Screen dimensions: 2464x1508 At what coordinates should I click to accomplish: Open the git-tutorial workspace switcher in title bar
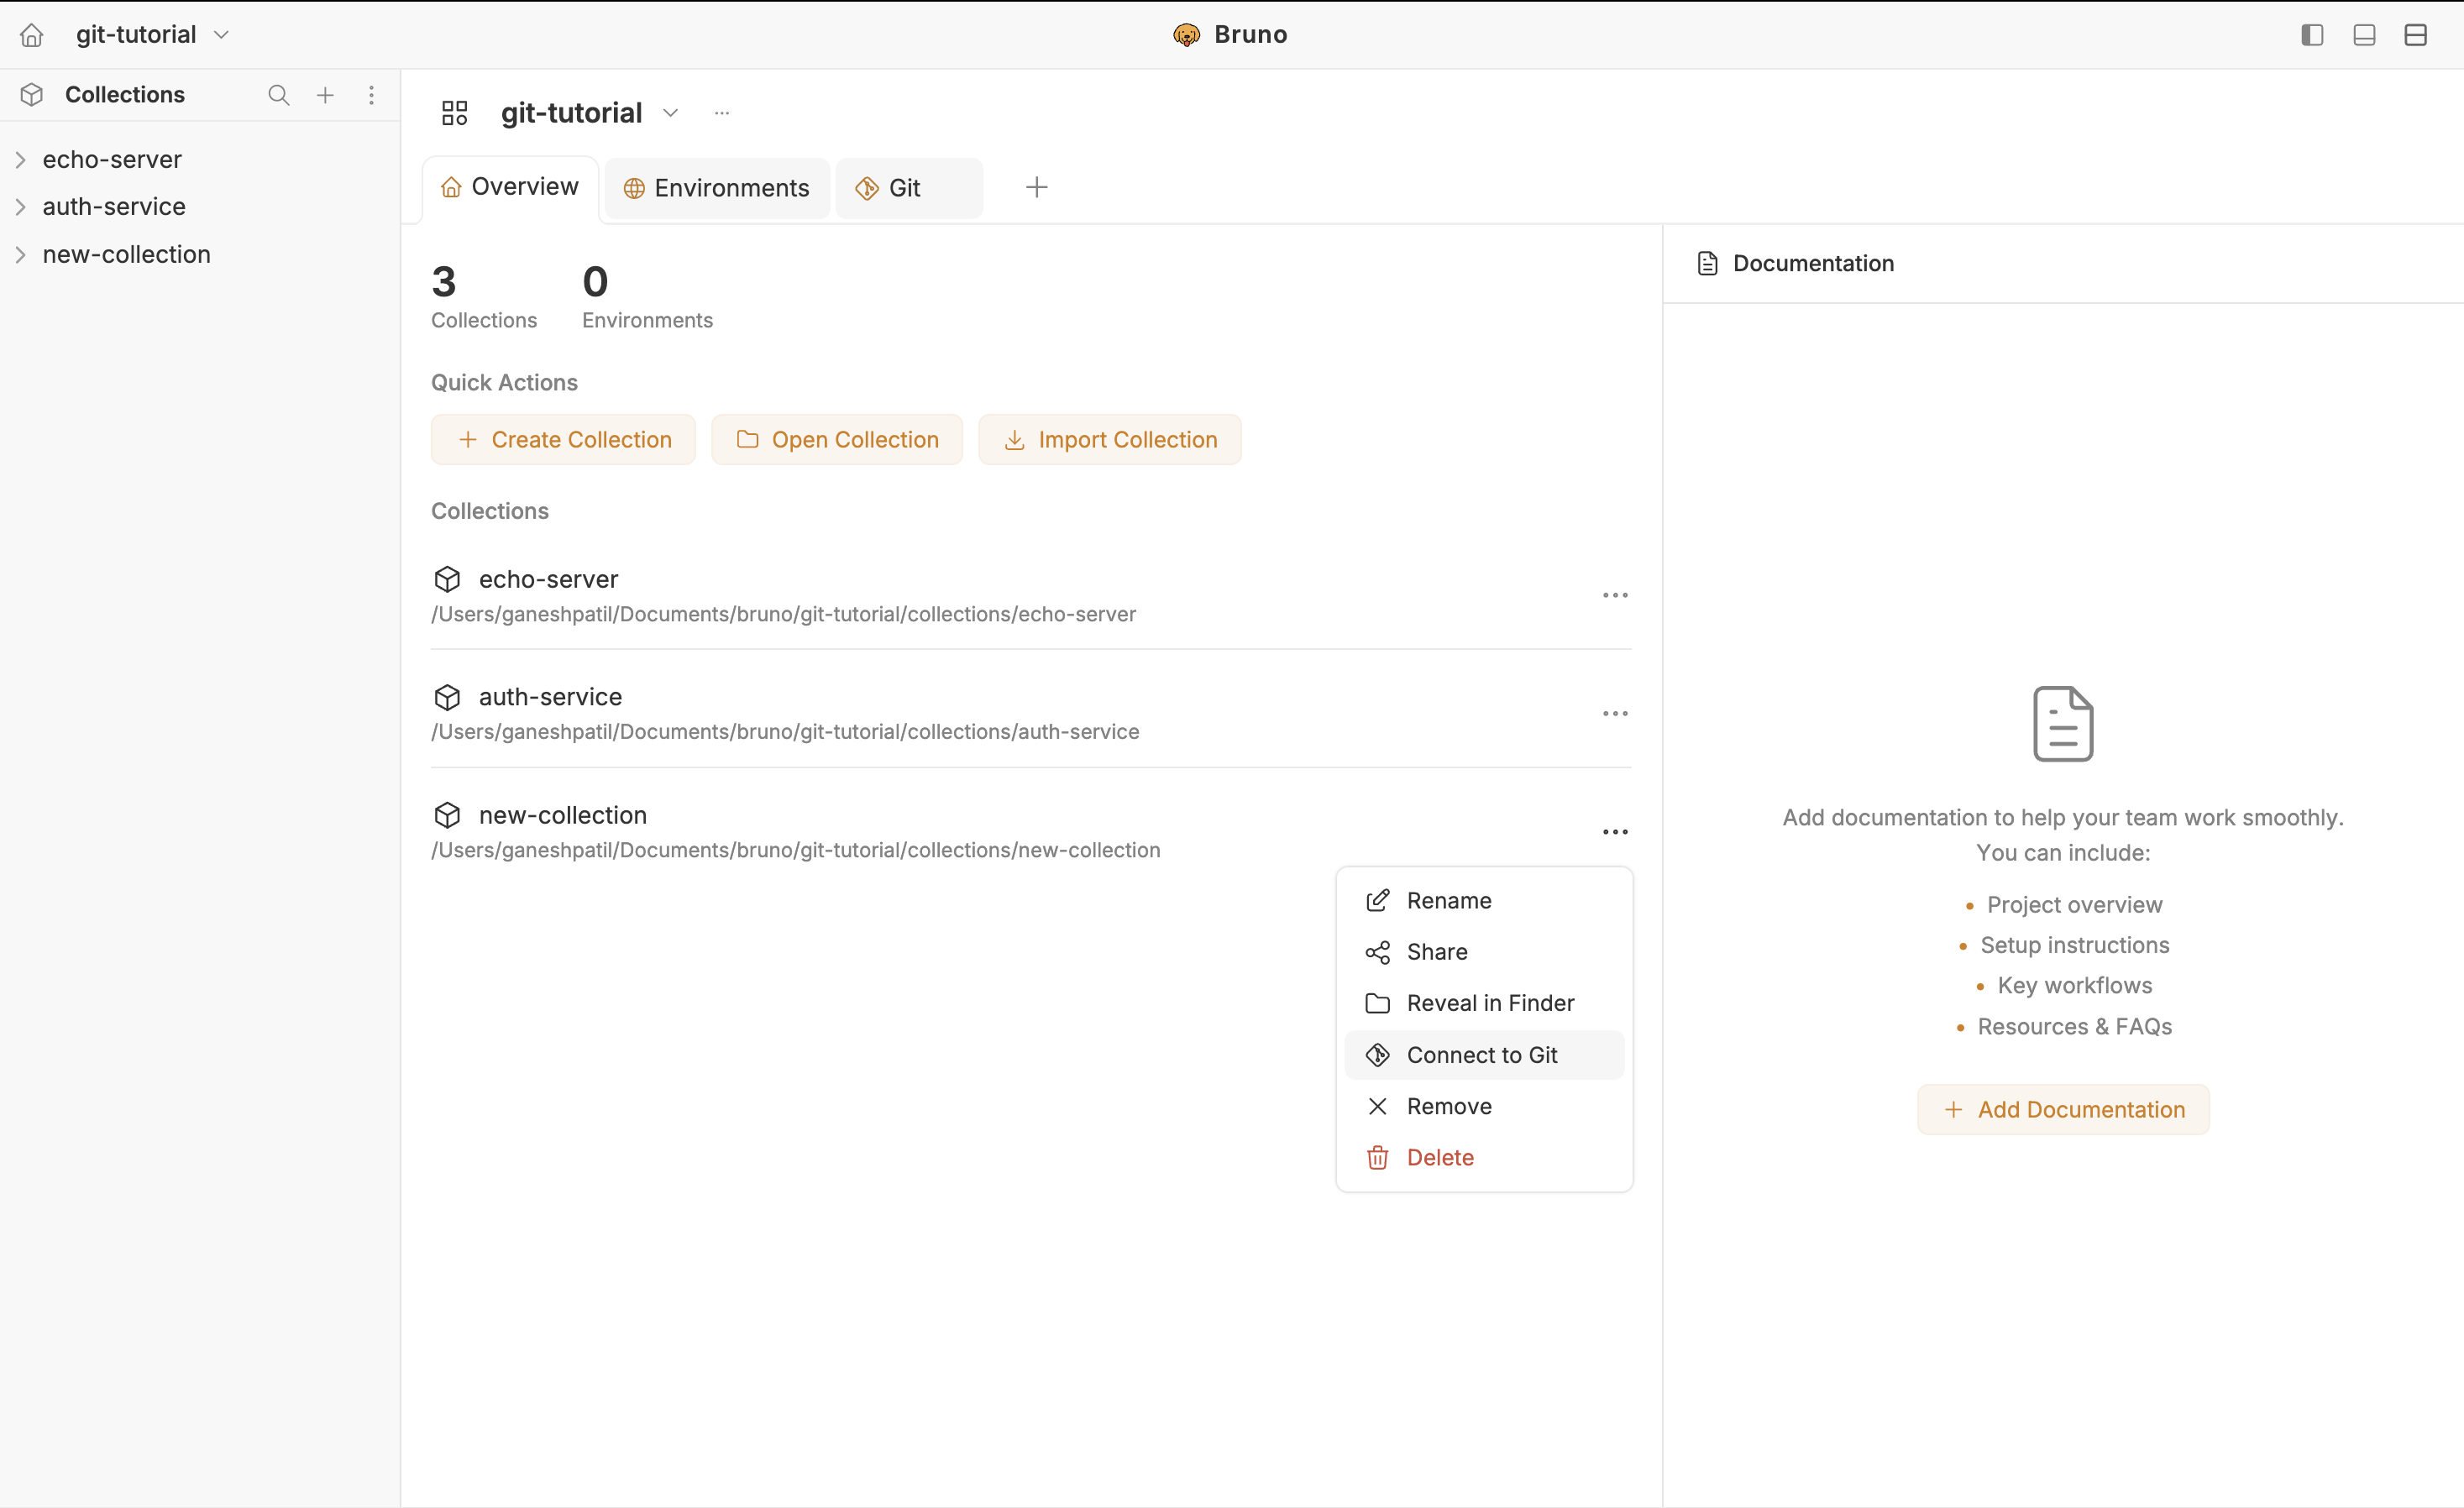152,35
